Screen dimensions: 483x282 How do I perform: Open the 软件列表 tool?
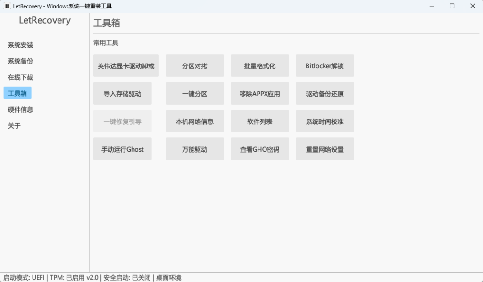259,121
